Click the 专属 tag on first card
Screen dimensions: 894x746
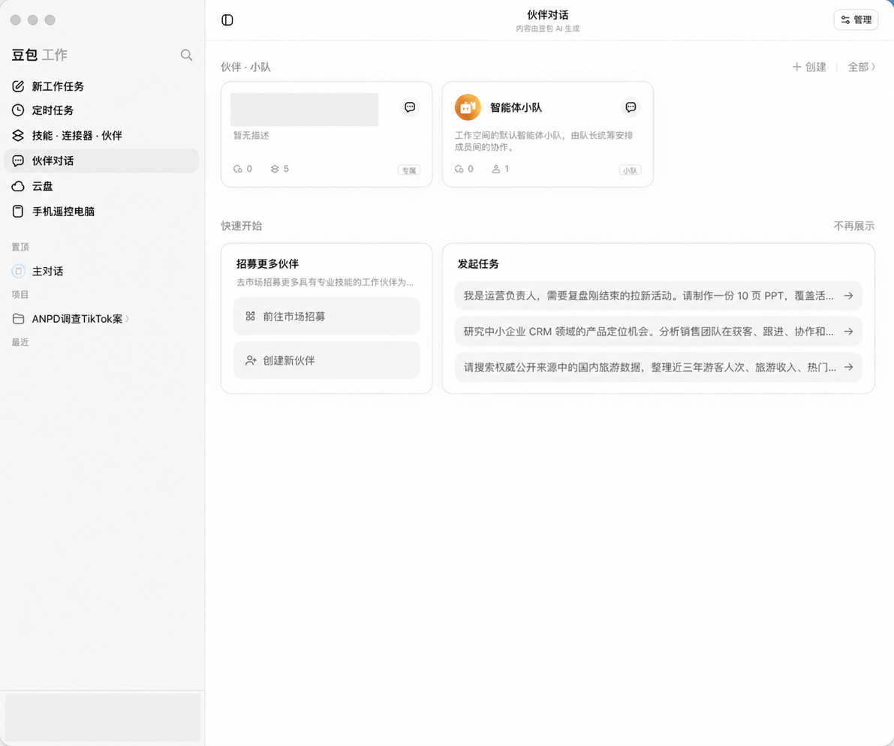[x=409, y=170]
